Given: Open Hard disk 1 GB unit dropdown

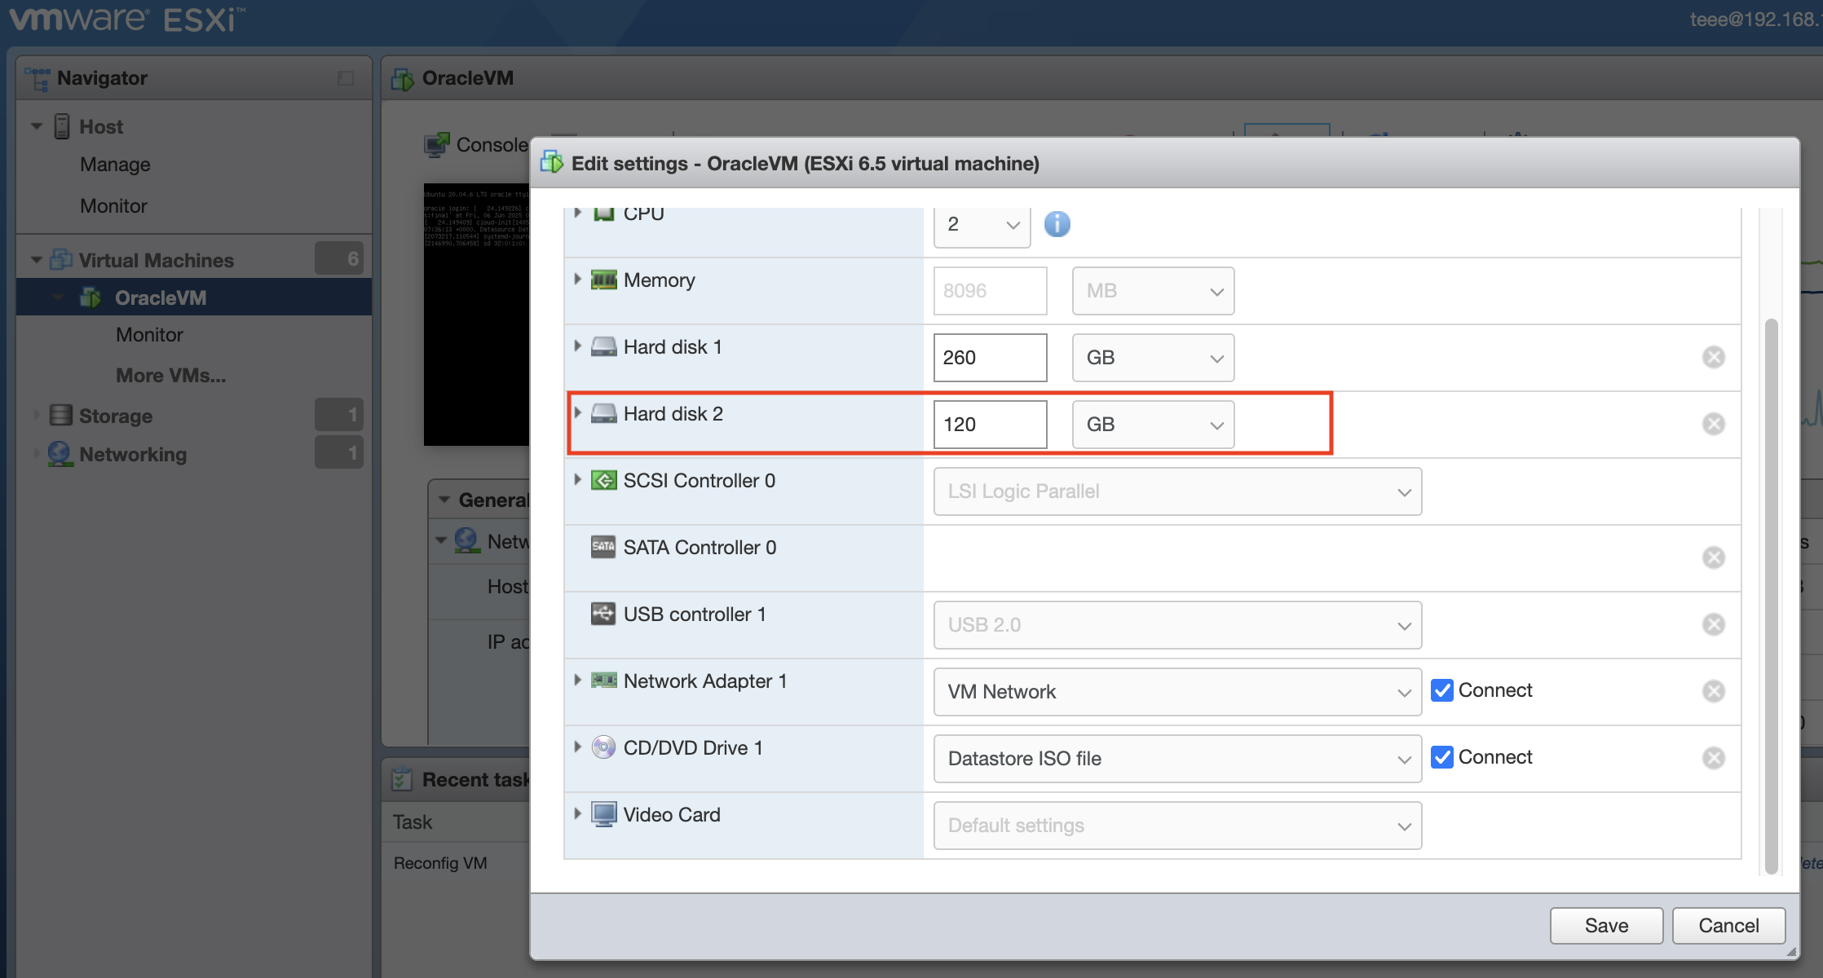Looking at the screenshot, I should pyautogui.click(x=1153, y=357).
